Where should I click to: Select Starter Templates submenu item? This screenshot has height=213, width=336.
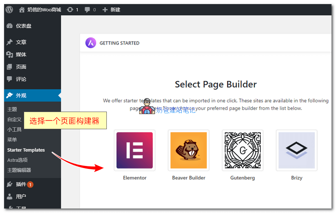26,150
